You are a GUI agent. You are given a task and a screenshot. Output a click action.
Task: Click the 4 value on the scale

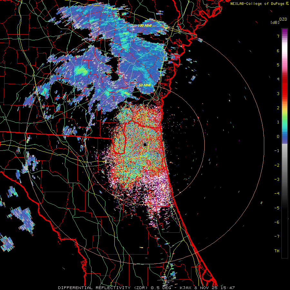coord(278,79)
